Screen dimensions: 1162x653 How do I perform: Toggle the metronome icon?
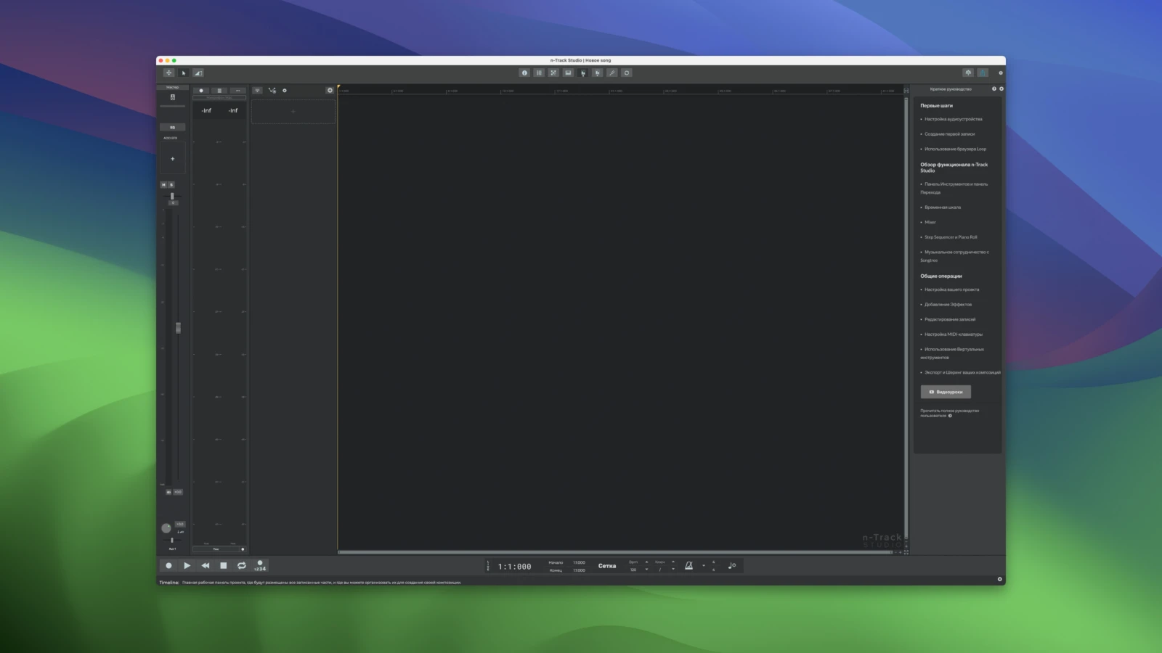coord(688,565)
